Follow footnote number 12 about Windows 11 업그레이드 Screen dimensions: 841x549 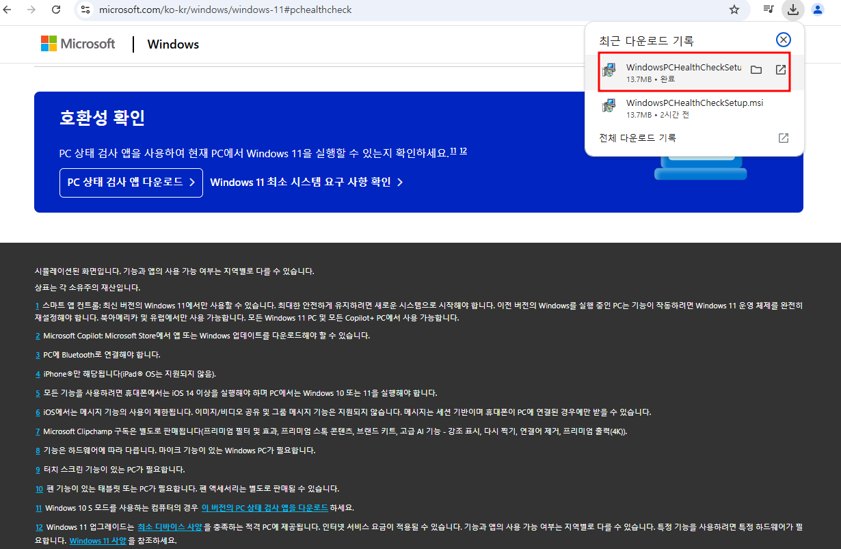39,527
